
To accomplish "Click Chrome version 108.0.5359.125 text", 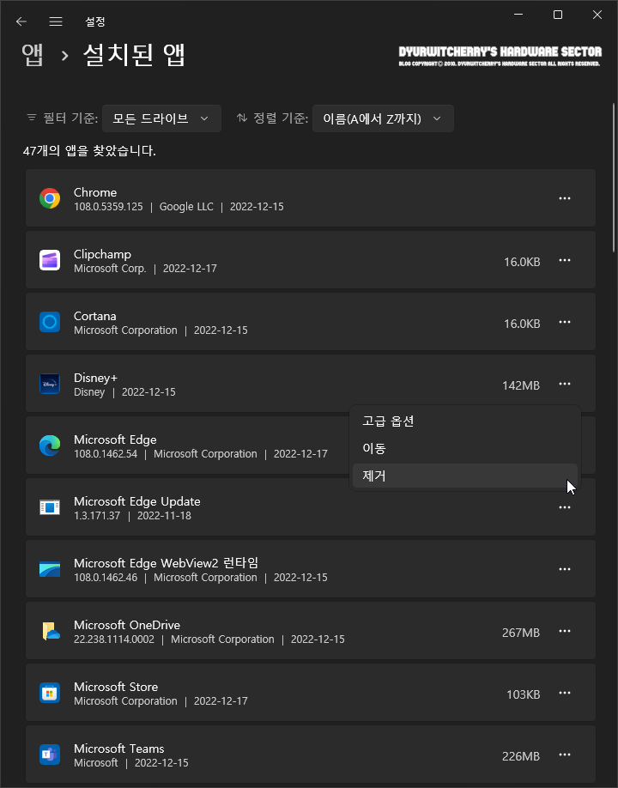I will 108,207.
